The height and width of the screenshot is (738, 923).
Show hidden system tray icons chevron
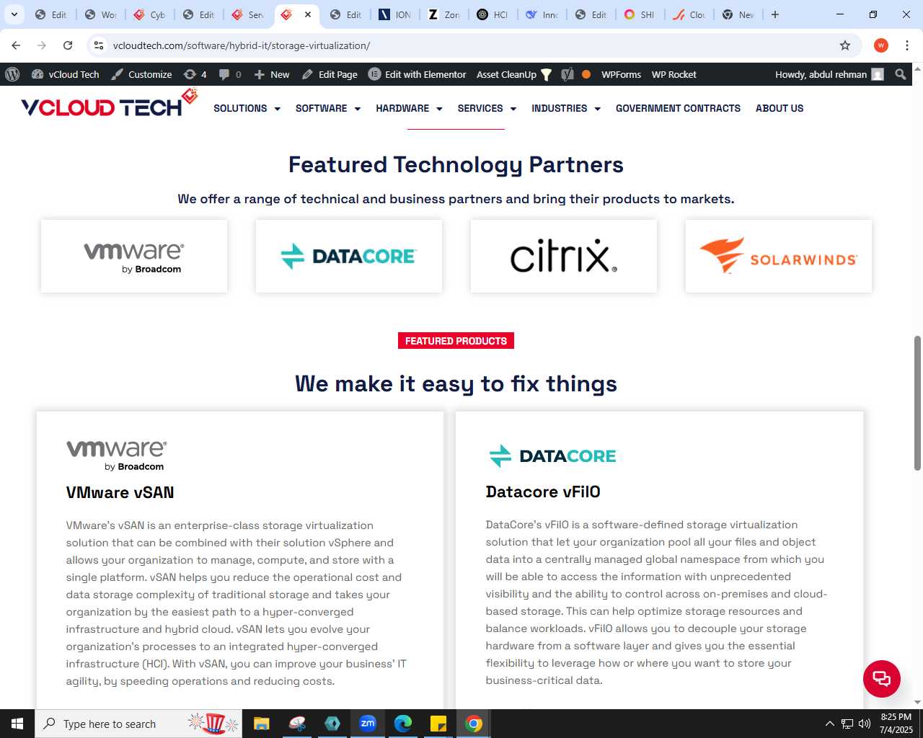[829, 724]
